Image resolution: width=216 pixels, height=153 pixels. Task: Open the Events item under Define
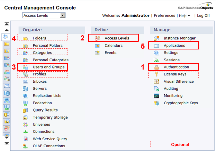110,53
